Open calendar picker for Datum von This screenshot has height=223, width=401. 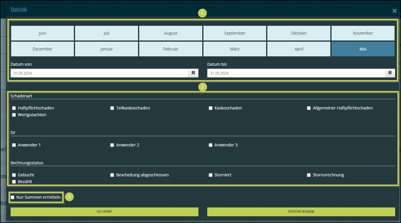point(193,73)
